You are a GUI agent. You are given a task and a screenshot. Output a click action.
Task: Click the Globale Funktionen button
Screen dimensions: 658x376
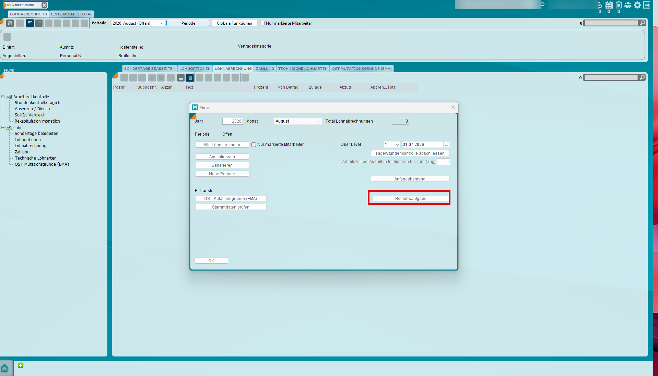[x=234, y=23]
